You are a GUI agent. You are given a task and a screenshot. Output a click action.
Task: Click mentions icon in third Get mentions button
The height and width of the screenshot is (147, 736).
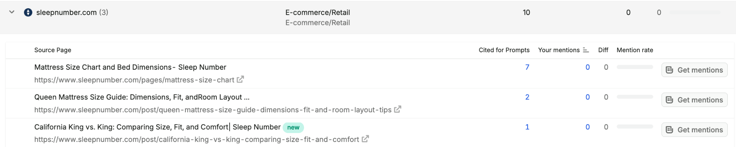pos(670,130)
